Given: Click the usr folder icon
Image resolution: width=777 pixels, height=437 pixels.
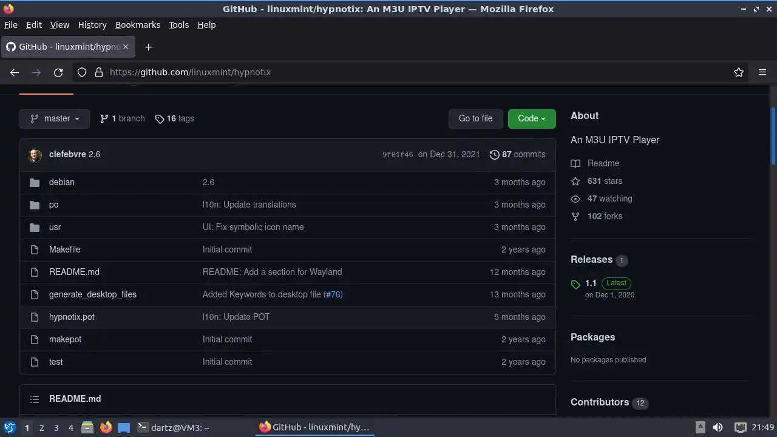Looking at the screenshot, I should pyautogui.click(x=35, y=227).
